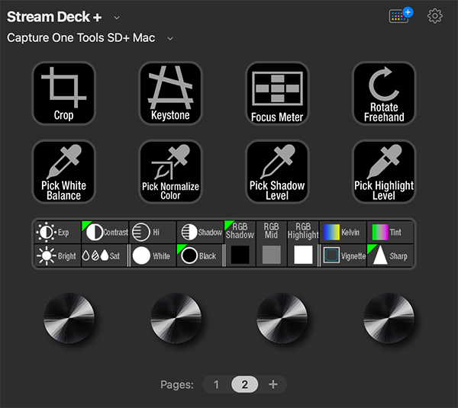Click the White dial cell
Screen dimensions: 458x408
[153, 256]
